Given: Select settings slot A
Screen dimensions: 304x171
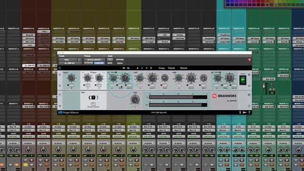Looking at the screenshot, I should coord(137,68).
